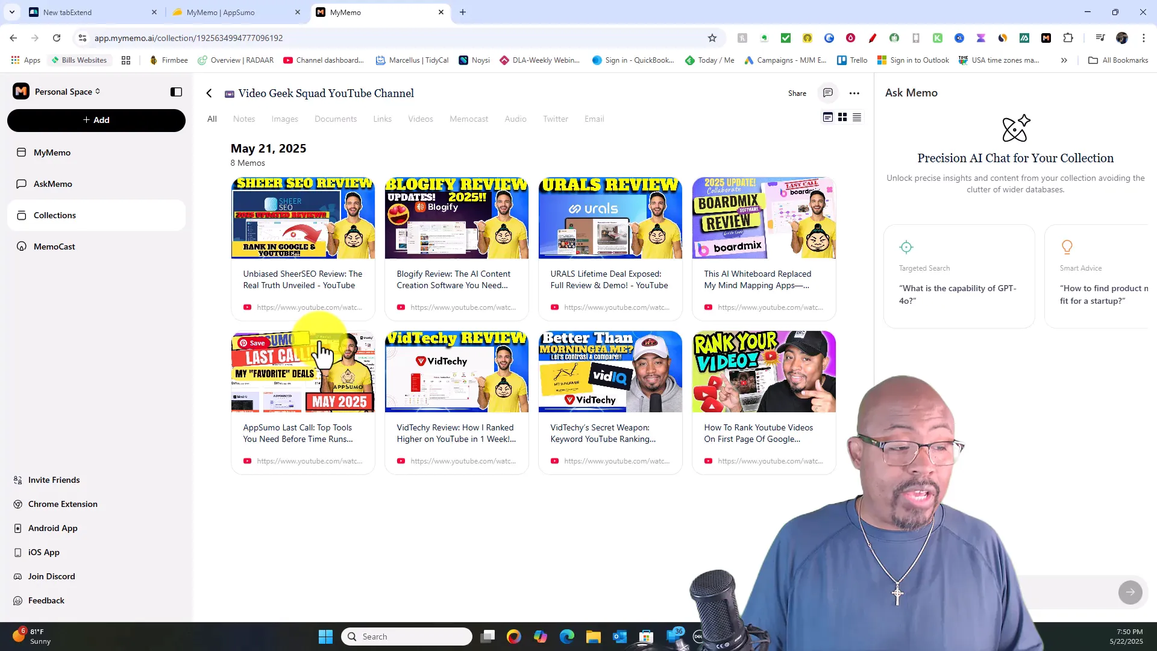This screenshot has height=651, width=1157.
Task: Bookmark this page with the star icon
Action: tap(712, 38)
